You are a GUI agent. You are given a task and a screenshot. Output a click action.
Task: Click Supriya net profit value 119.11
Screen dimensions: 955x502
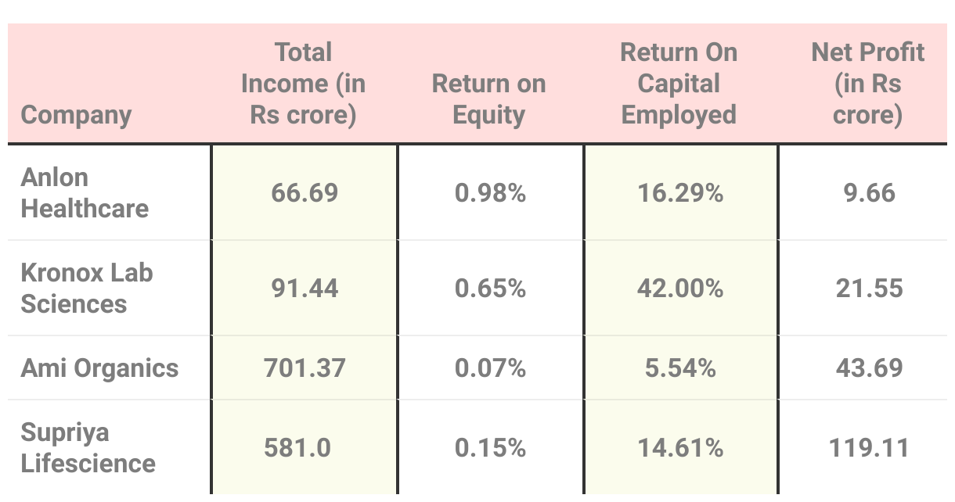(870, 448)
